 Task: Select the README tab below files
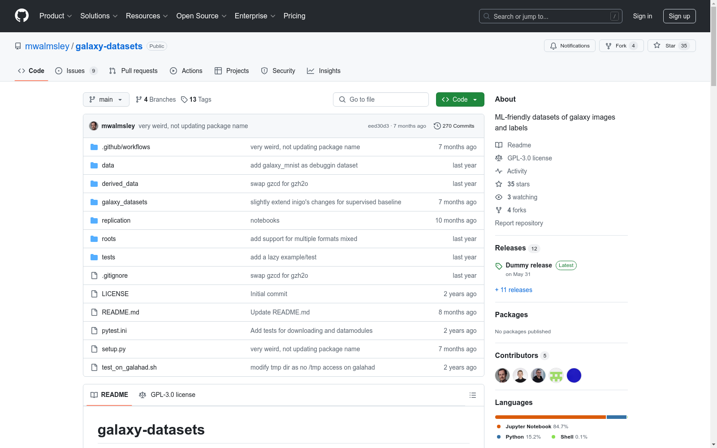[109, 395]
